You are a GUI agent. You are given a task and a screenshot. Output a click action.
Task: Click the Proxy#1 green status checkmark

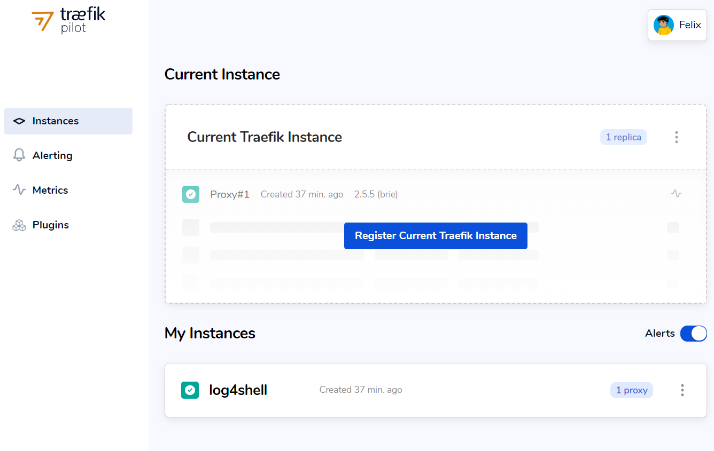pos(191,194)
